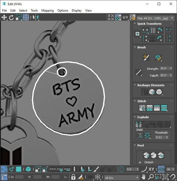Click the Relax Until Flat icon

tap(152, 92)
